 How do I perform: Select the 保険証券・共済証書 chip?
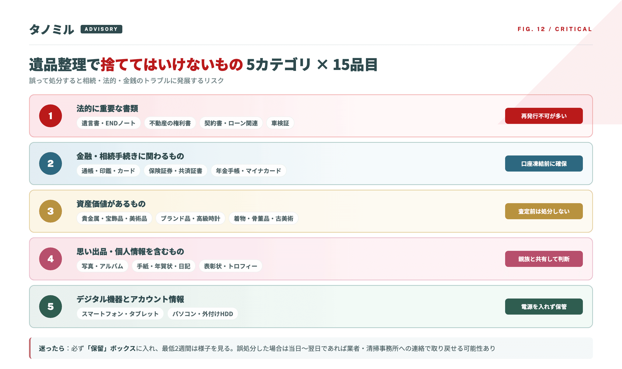point(175,171)
